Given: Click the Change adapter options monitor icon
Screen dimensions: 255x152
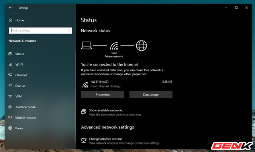Looking at the screenshot, I should pyautogui.click(x=84, y=140).
